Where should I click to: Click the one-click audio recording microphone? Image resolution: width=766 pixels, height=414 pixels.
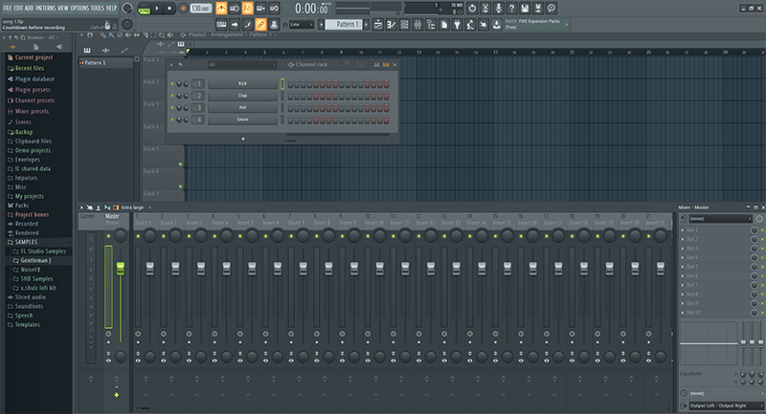499,9
